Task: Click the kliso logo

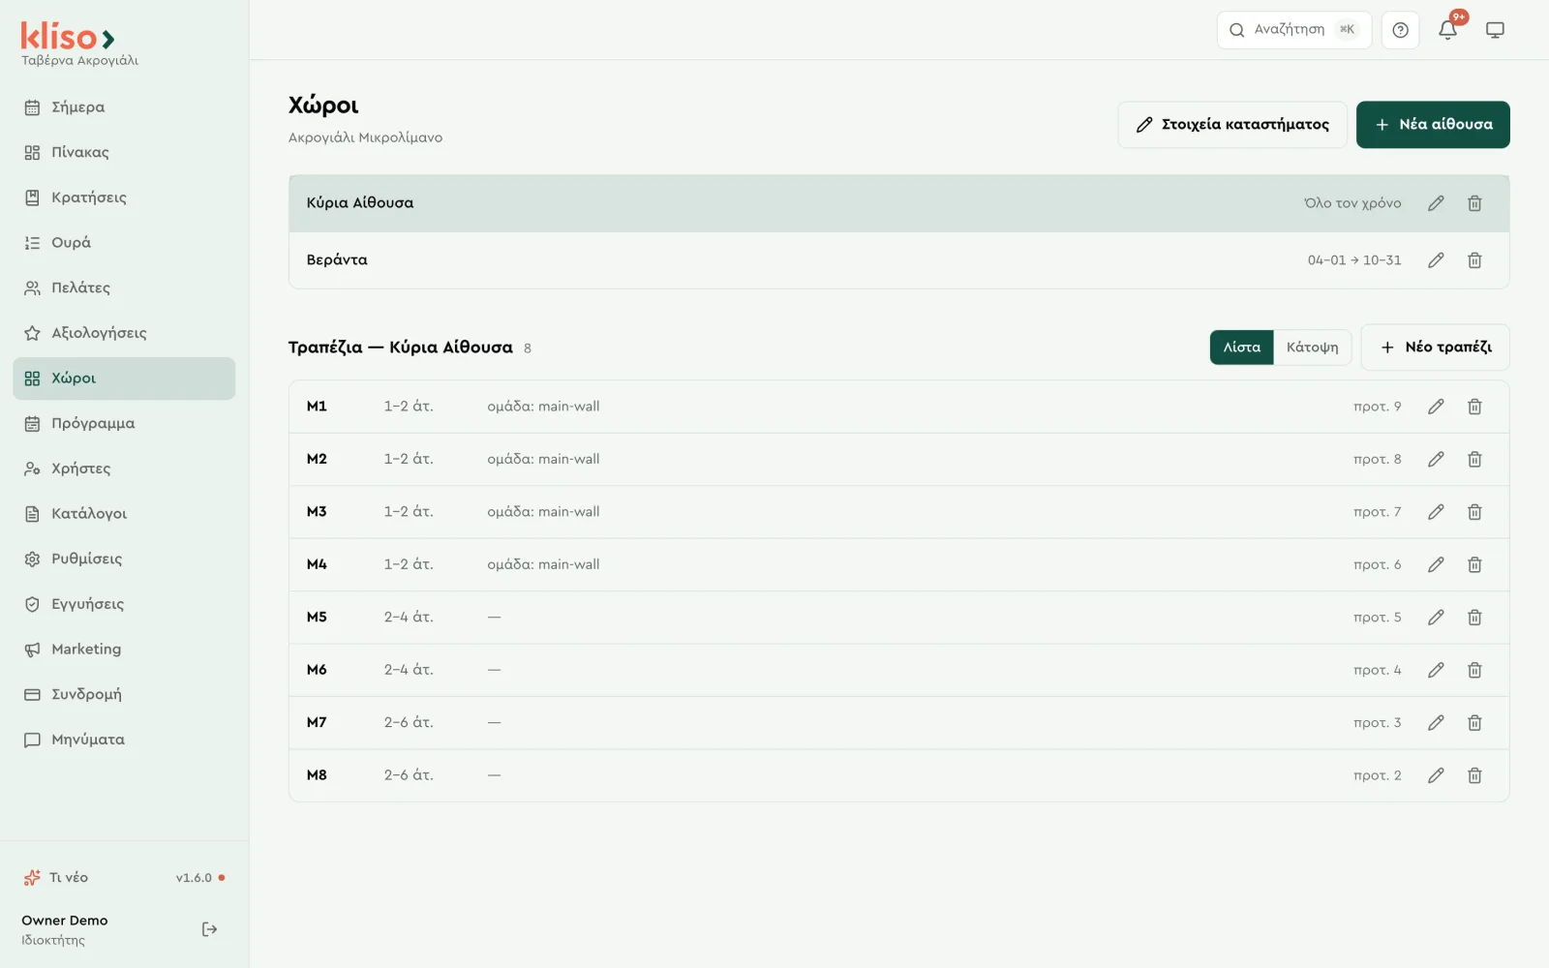Action: 68,37
